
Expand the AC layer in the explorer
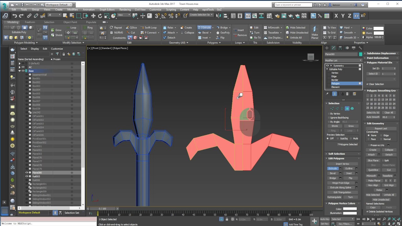[19, 67]
